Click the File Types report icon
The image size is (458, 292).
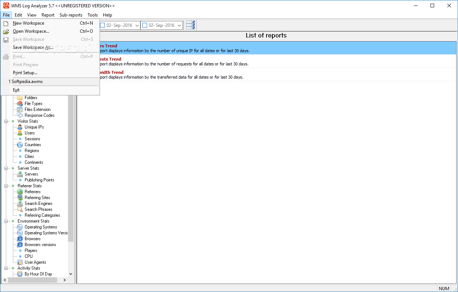[20, 104]
